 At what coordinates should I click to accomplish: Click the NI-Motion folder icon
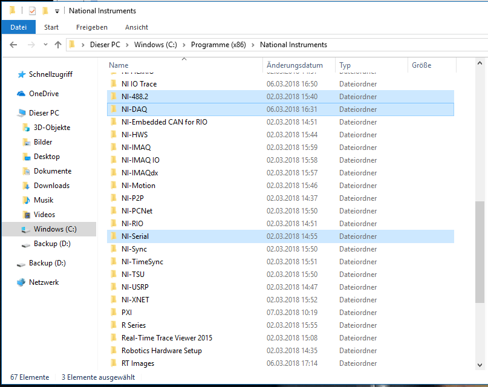point(114,186)
